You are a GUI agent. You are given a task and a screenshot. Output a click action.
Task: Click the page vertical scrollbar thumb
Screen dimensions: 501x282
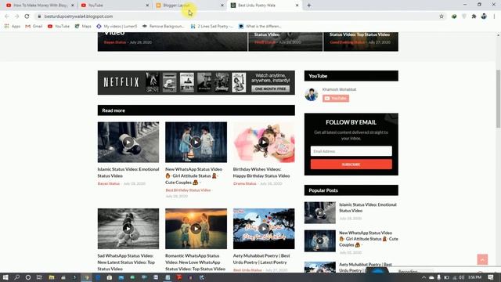coord(498,99)
